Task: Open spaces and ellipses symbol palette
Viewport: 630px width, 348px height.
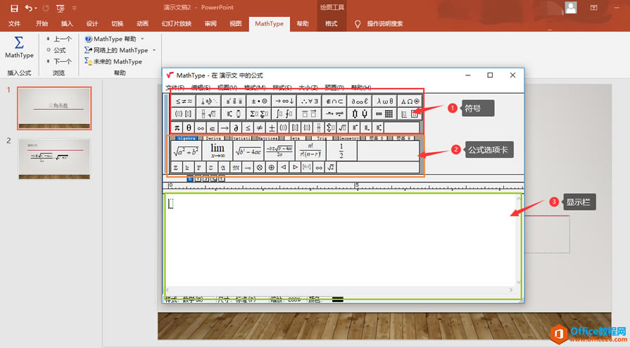Action: 209,101
